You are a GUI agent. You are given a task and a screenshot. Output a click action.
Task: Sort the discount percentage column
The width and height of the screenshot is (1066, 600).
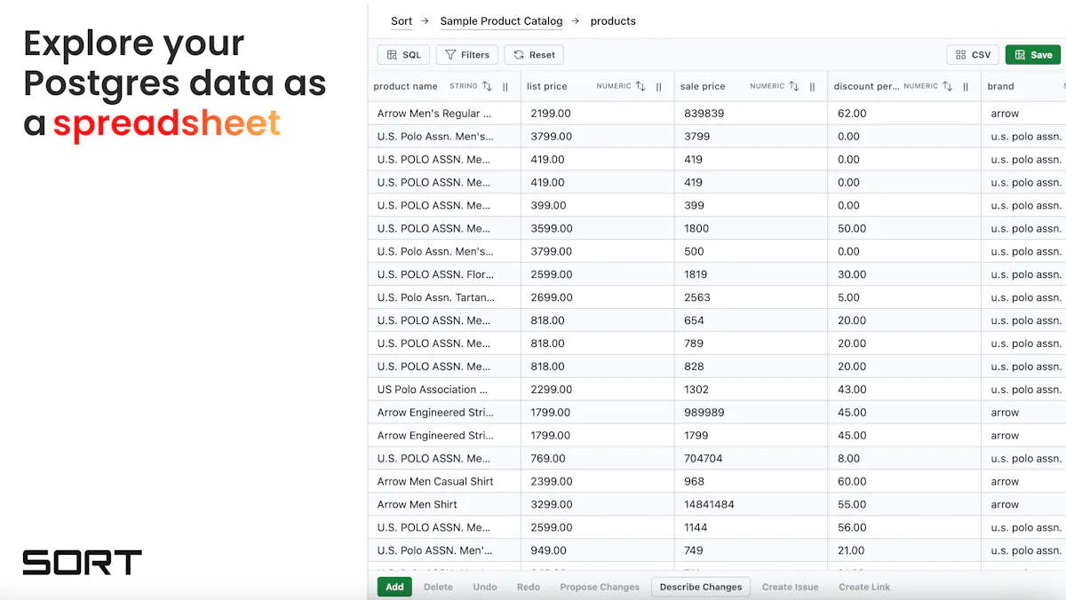tap(948, 86)
